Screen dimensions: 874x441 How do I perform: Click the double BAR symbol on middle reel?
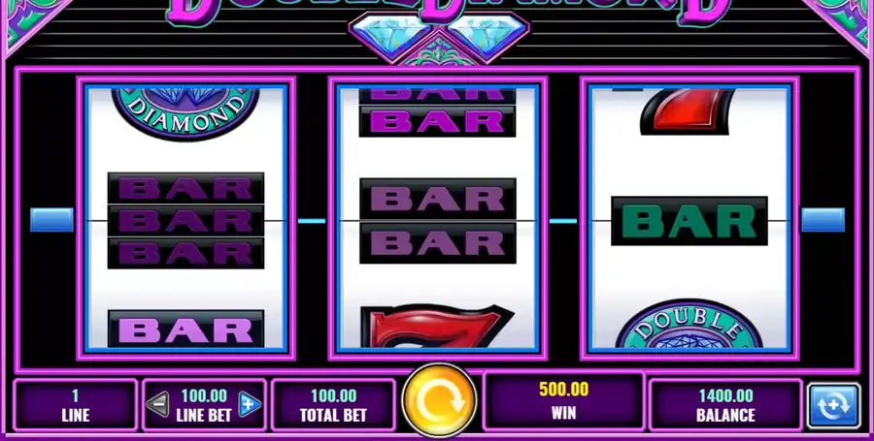pyautogui.click(x=438, y=221)
